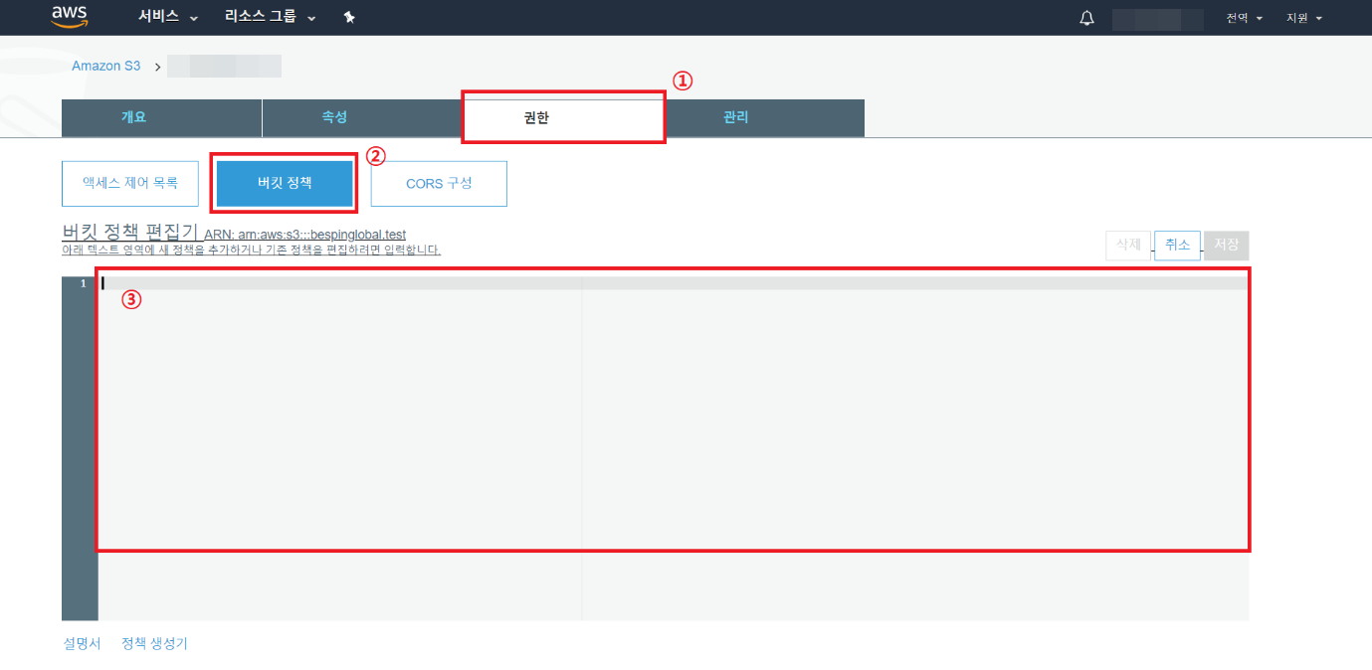Open the CORS 구성 section
Image resolution: width=1372 pixels, height=670 pixels.
pyautogui.click(x=439, y=184)
